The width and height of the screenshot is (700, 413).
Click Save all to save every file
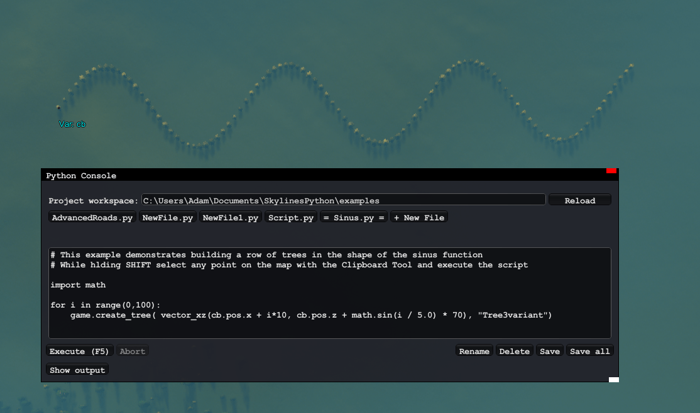(589, 351)
